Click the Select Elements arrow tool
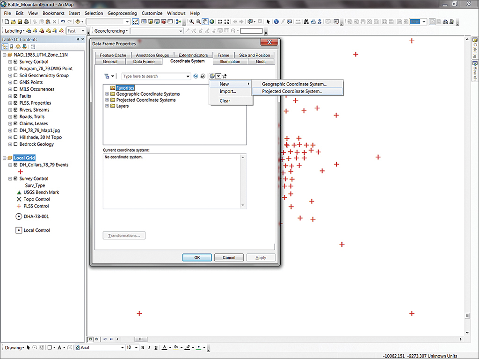Image resolution: width=479 pixels, height=359 pixels. [x=268, y=22]
